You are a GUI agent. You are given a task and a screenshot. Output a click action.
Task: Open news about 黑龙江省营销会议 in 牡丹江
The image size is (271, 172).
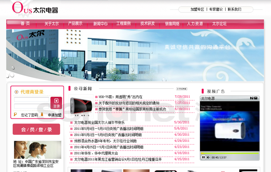(x=118, y=159)
